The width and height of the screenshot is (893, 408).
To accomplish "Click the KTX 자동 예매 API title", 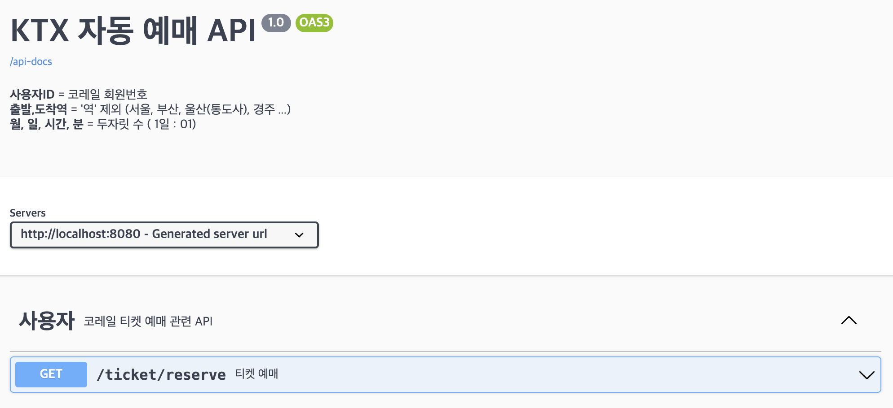I will [133, 30].
